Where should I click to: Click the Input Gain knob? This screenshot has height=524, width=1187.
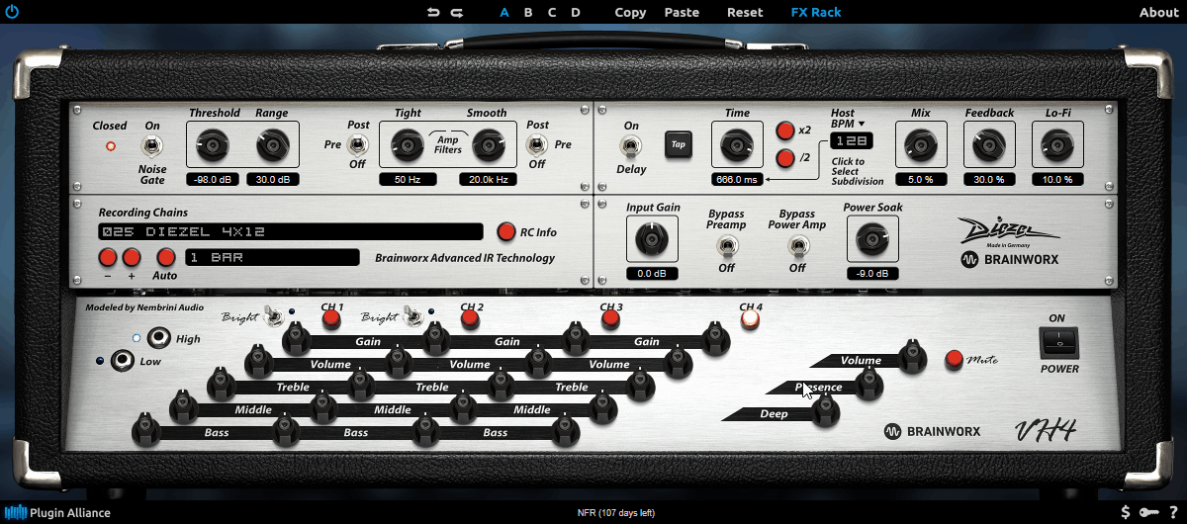coord(652,237)
